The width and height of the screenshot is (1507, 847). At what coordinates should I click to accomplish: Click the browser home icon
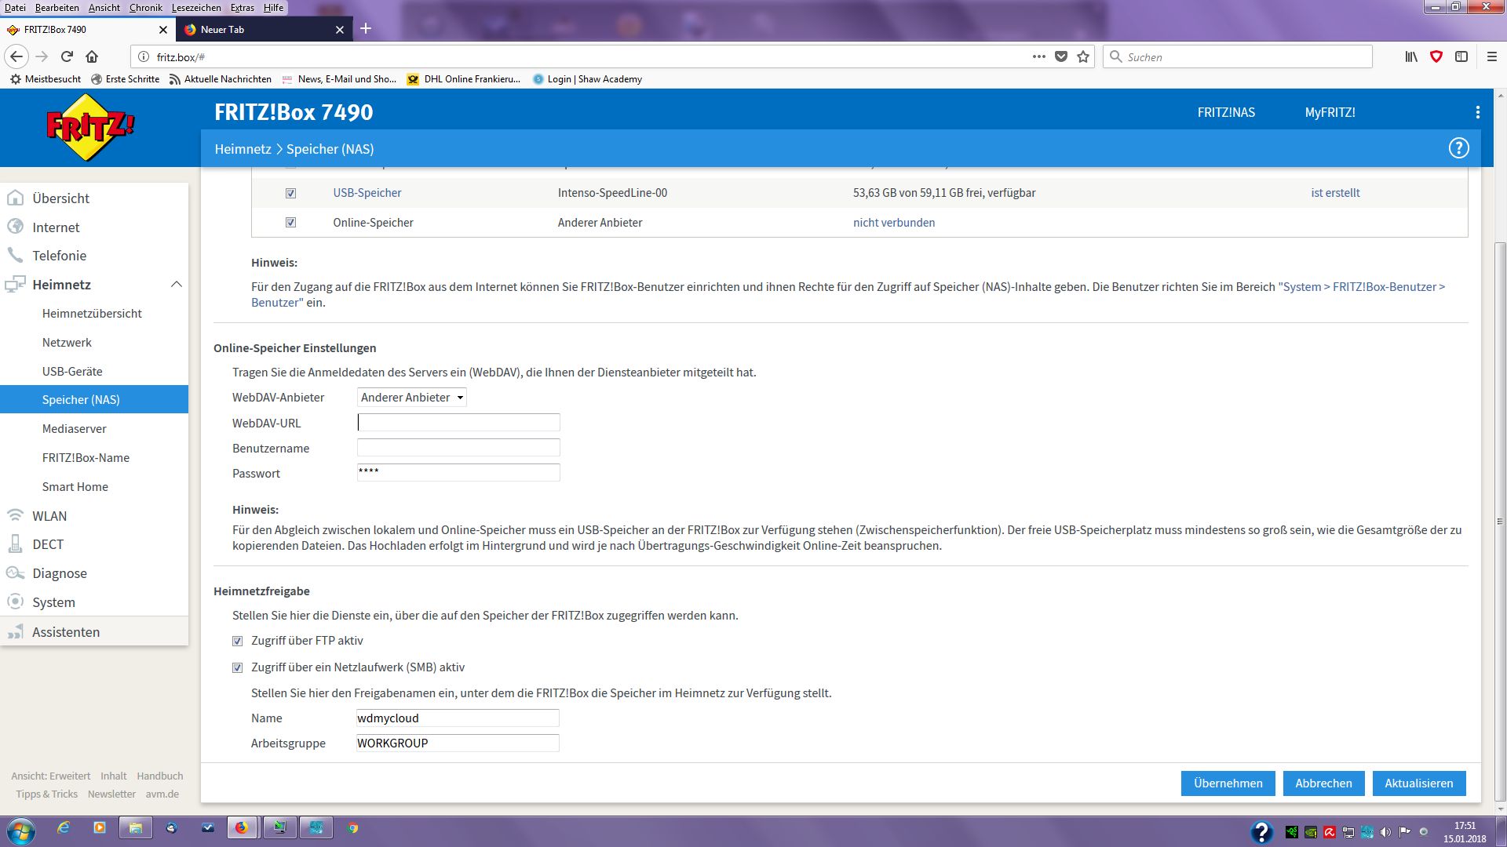[x=92, y=56]
